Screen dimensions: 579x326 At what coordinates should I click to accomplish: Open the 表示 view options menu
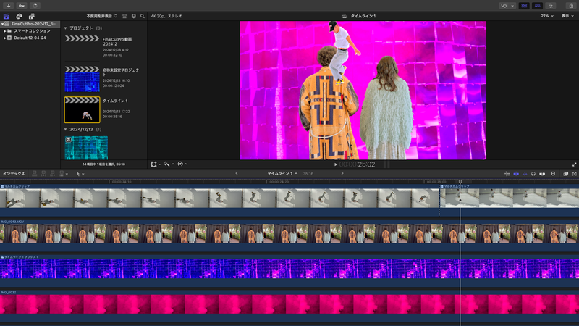(x=567, y=16)
